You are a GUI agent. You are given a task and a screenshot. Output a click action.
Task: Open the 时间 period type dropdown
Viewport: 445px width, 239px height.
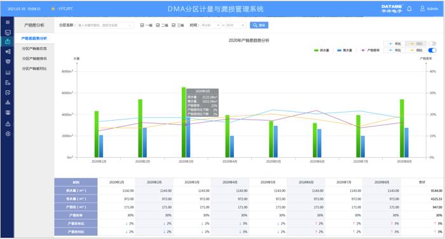pyautogui.click(x=210, y=25)
